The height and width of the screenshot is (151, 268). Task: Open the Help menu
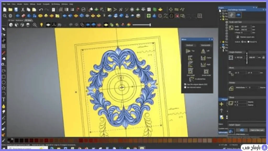coord(71,4)
